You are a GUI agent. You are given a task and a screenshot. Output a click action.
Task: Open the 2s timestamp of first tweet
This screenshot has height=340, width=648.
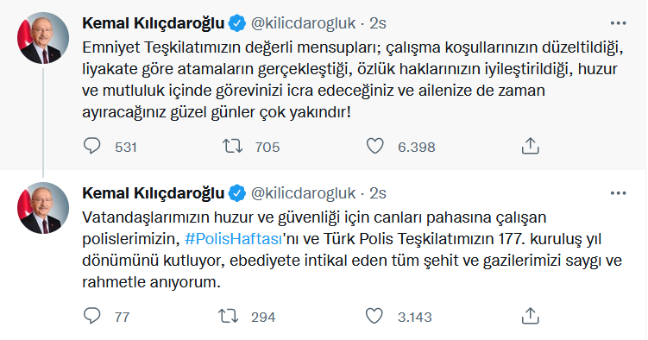378,23
